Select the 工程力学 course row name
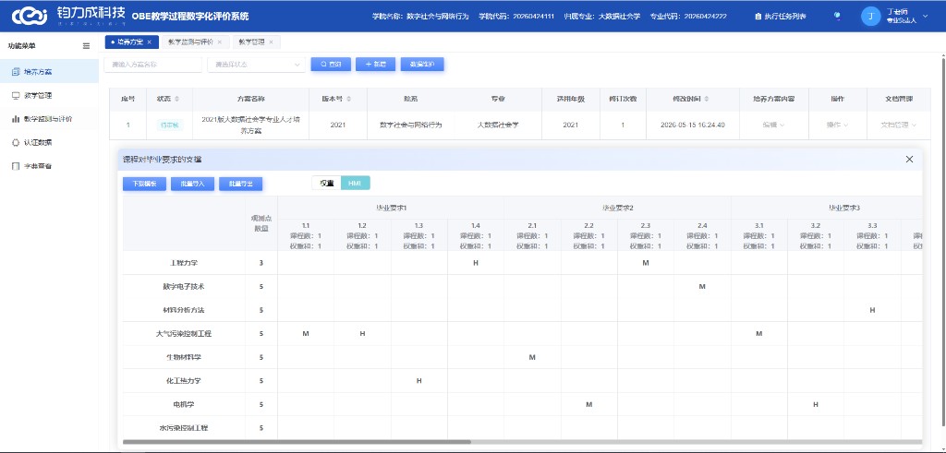This screenshot has height=453, width=946. click(184, 263)
